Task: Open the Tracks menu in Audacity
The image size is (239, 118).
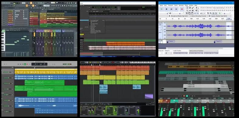Action: 176,5
